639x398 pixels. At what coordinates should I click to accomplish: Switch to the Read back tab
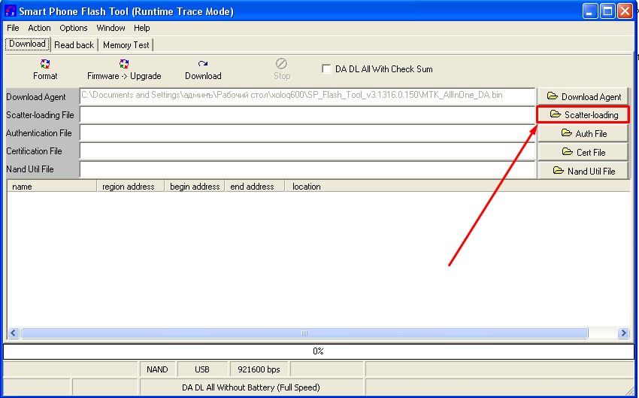[x=74, y=44]
